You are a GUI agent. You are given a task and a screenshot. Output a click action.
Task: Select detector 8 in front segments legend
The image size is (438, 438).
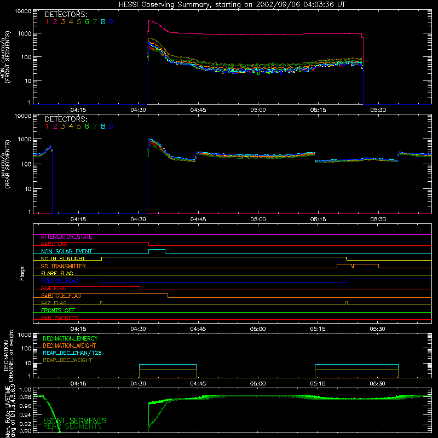click(x=103, y=22)
